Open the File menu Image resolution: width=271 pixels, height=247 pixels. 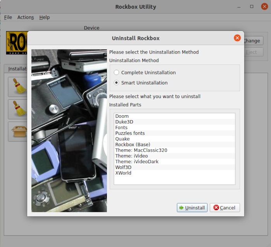point(8,17)
